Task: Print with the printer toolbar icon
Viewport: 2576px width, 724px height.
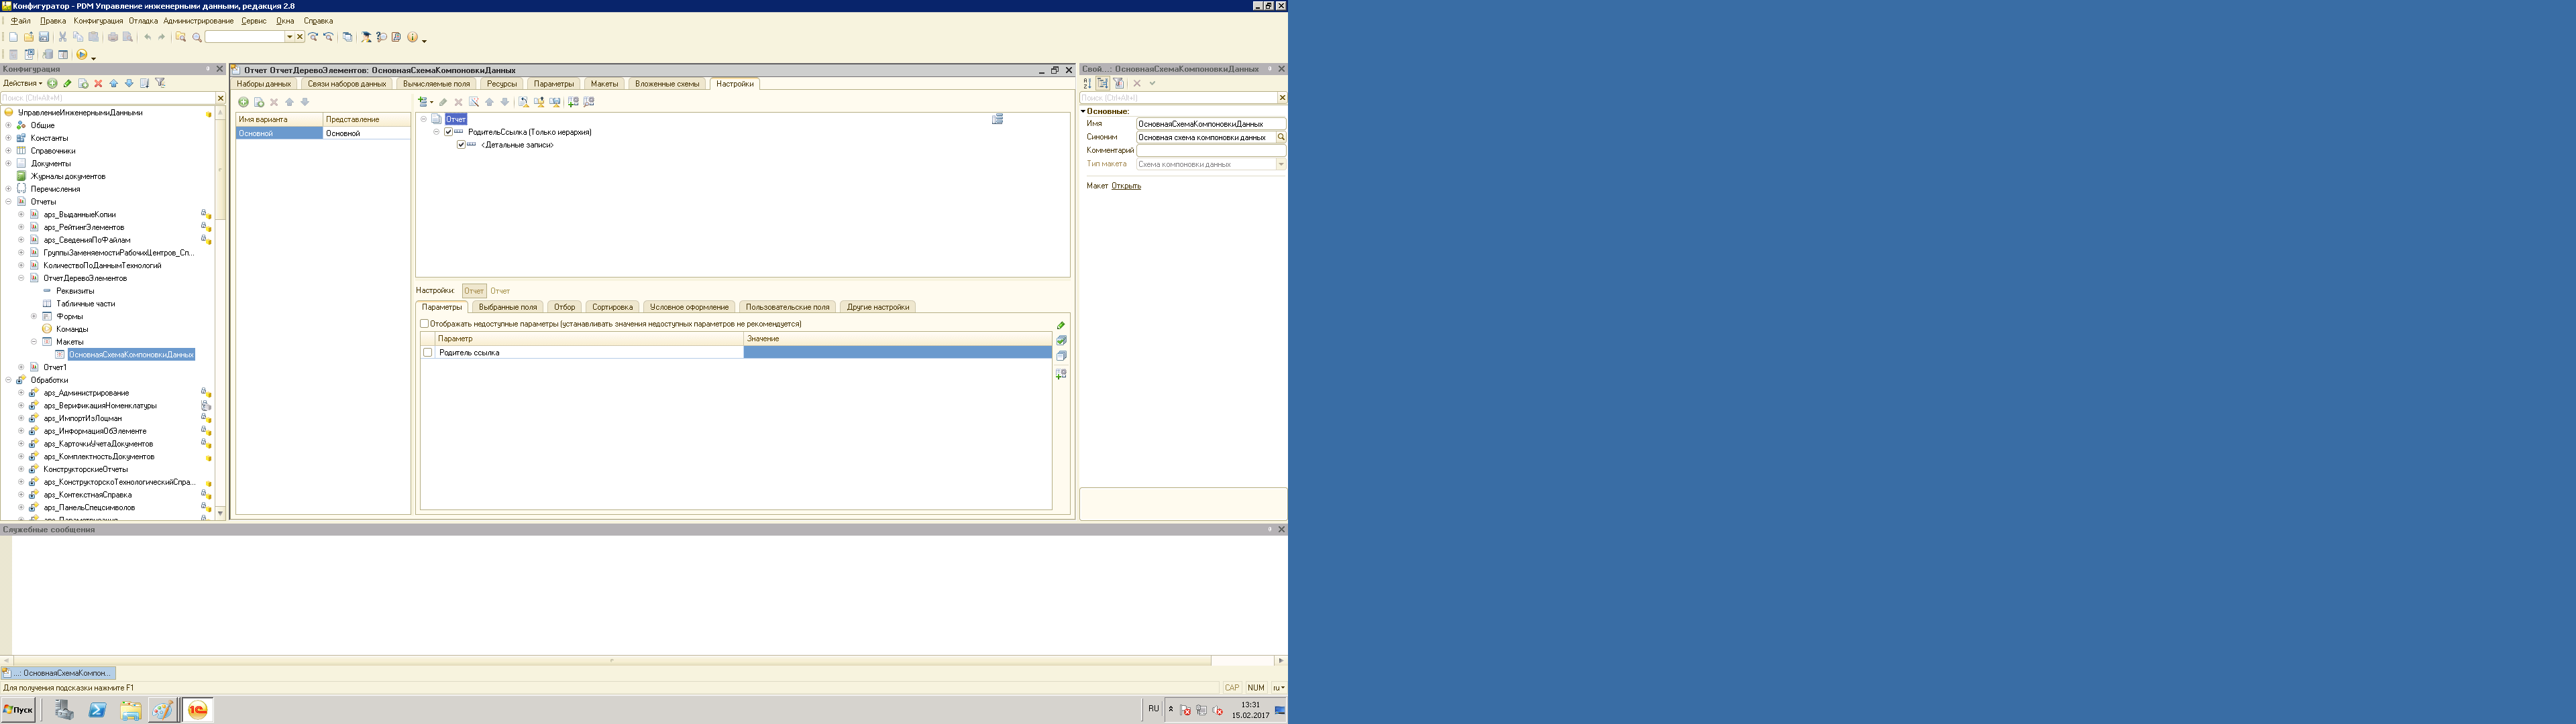Action: click(x=112, y=37)
